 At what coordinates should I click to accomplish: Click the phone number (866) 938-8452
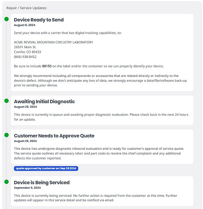(25, 57)
